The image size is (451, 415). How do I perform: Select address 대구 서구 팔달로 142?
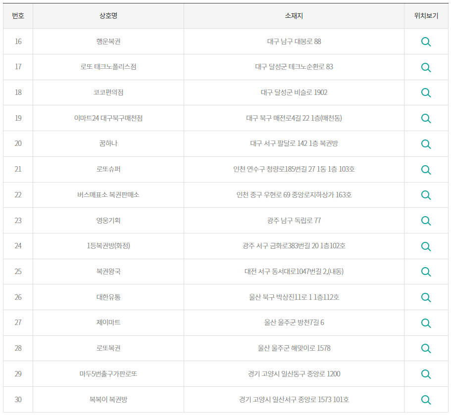click(279, 143)
